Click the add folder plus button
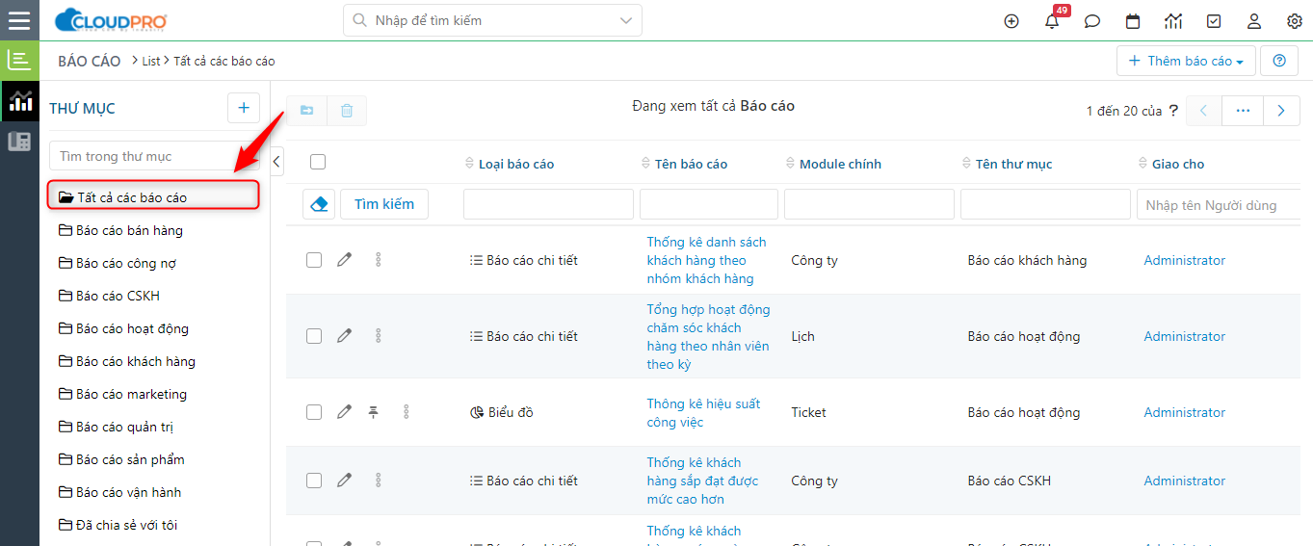 244,108
